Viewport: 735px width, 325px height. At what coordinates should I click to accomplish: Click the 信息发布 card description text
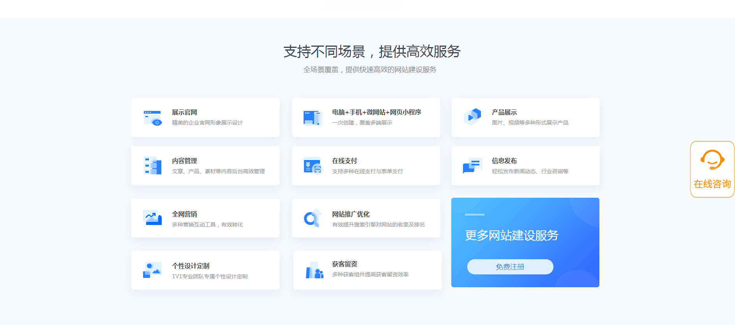(530, 171)
